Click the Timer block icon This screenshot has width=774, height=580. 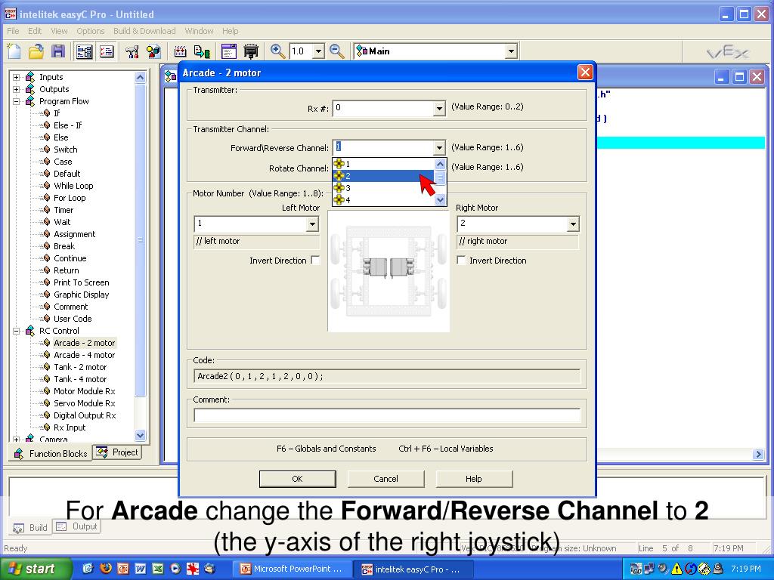pyautogui.click(x=46, y=210)
